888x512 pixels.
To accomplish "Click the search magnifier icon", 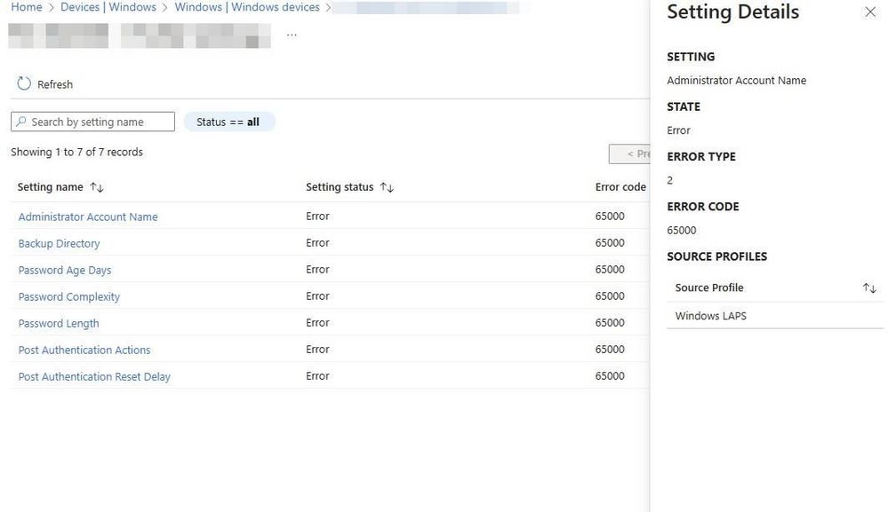I will pos(21,122).
